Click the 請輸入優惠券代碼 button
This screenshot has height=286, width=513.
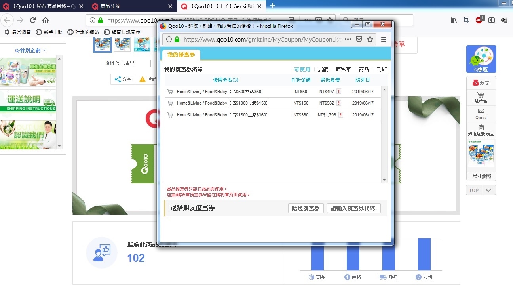coord(354,208)
